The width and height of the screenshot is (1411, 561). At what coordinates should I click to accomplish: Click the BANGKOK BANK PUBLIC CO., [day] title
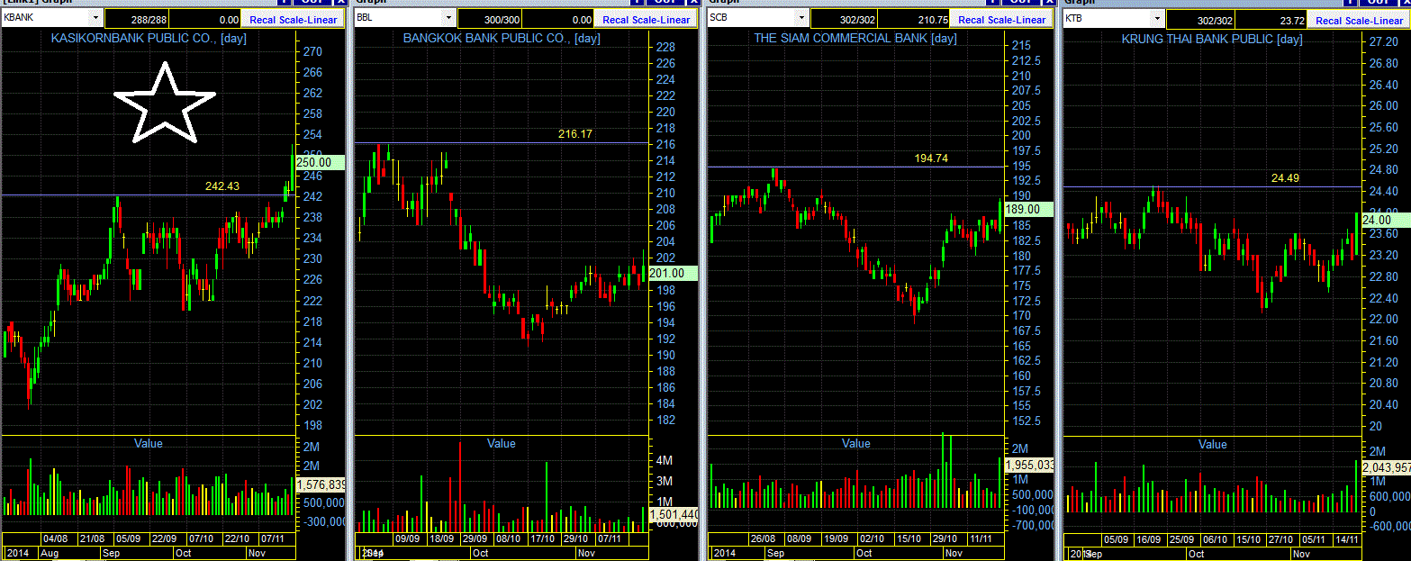pos(502,38)
